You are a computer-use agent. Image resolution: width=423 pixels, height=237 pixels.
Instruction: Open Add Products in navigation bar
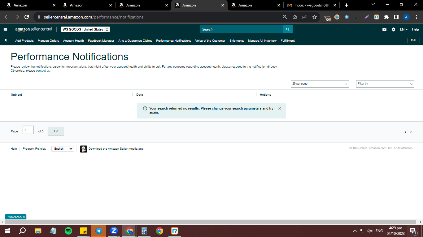tap(24, 41)
